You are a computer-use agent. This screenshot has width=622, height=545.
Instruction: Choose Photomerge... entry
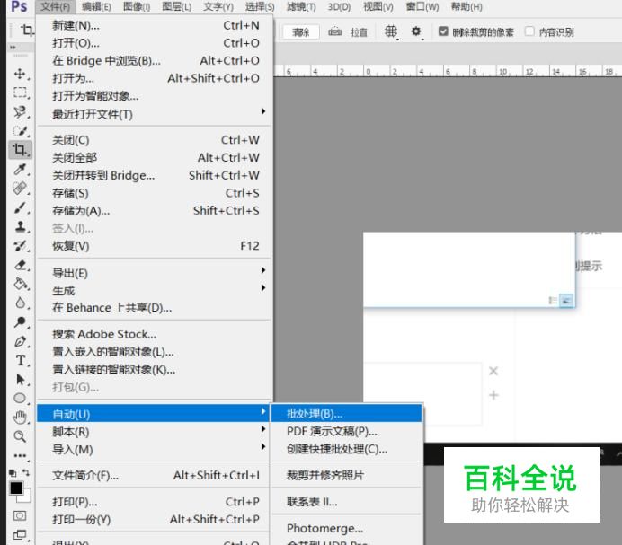click(346, 528)
